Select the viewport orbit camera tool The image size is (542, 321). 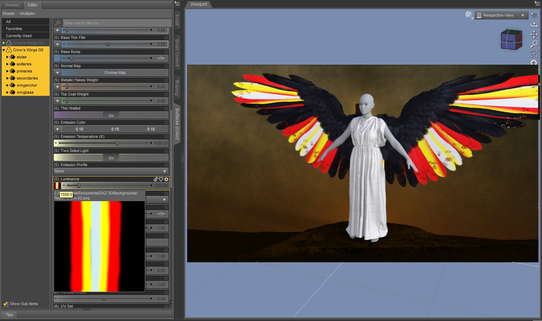coord(534,25)
